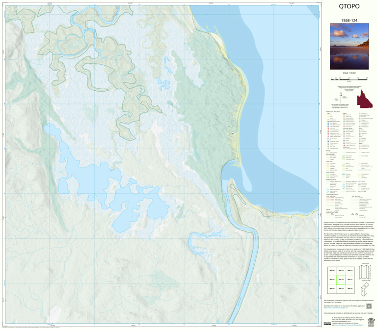
Task: Open the QTopo information web link
Action: click(335, 307)
